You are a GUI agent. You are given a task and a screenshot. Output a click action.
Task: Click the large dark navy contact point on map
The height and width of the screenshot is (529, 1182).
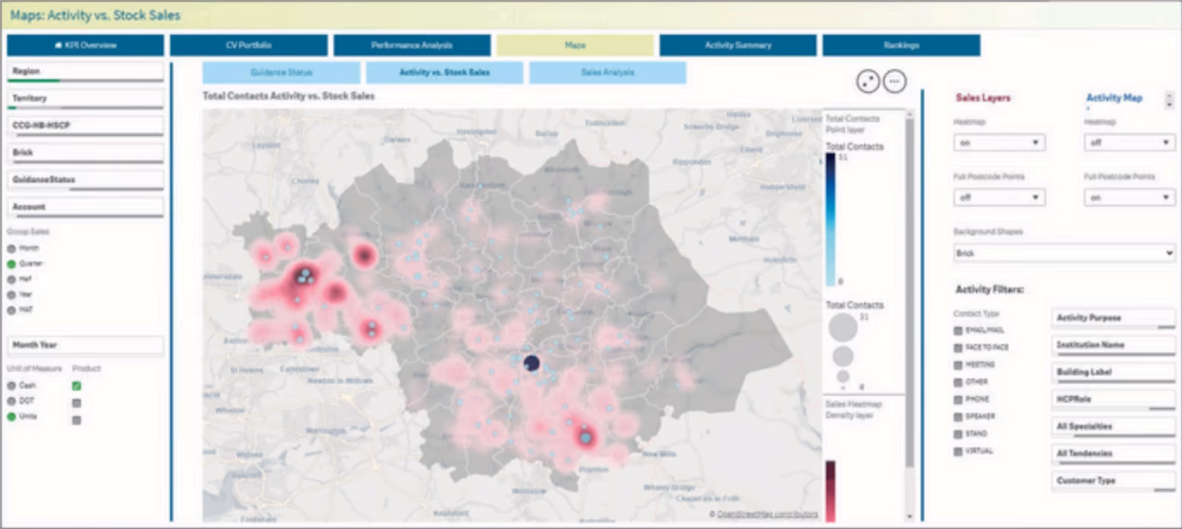coord(531,364)
